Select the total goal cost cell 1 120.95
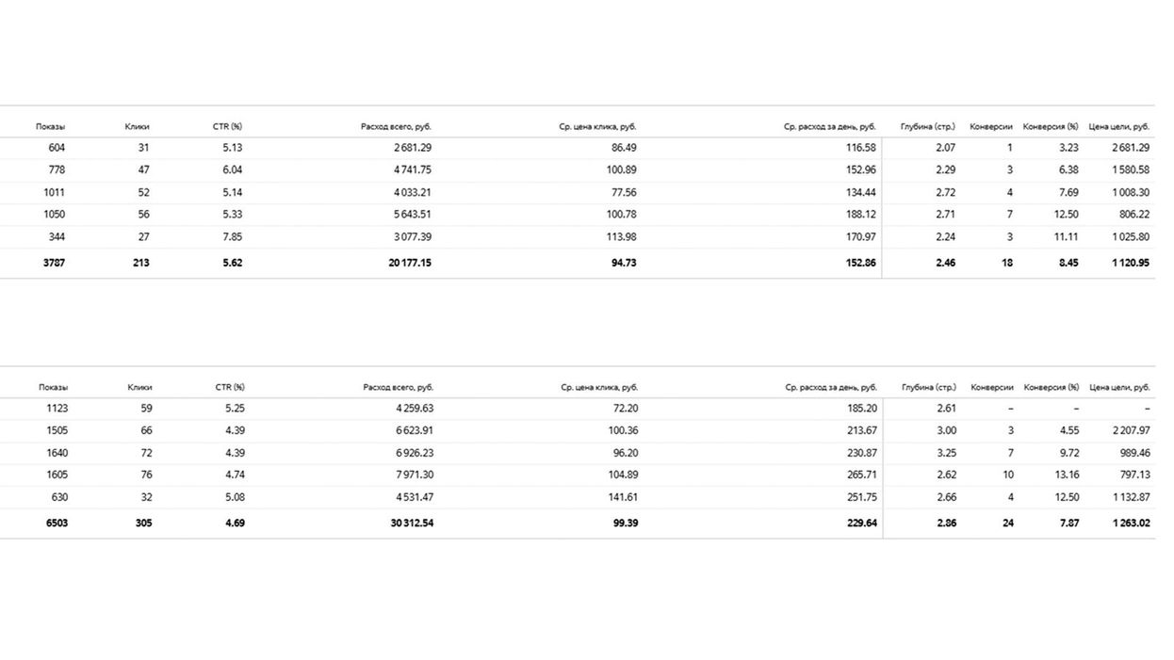Viewport: 1174px width, 660px height. pyautogui.click(x=1131, y=263)
